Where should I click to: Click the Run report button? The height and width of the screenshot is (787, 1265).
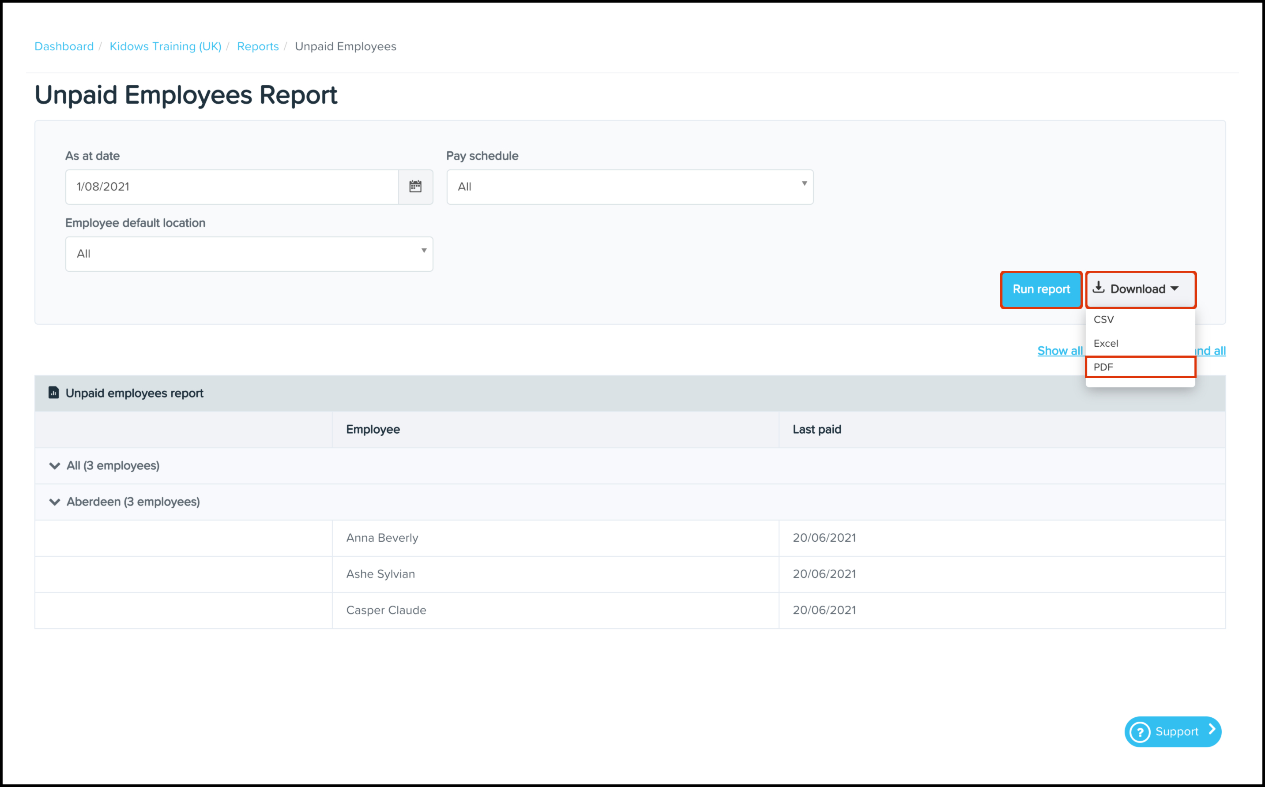point(1040,289)
